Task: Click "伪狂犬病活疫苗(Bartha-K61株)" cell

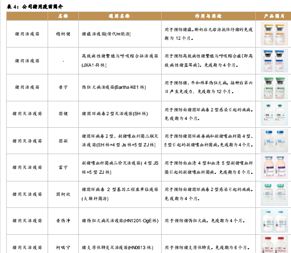Action: tap(114, 87)
